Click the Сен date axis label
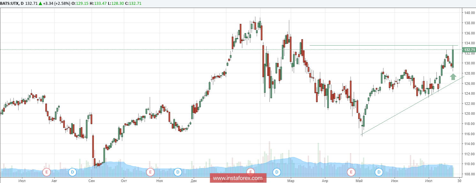476x183 pixels. [92, 180]
